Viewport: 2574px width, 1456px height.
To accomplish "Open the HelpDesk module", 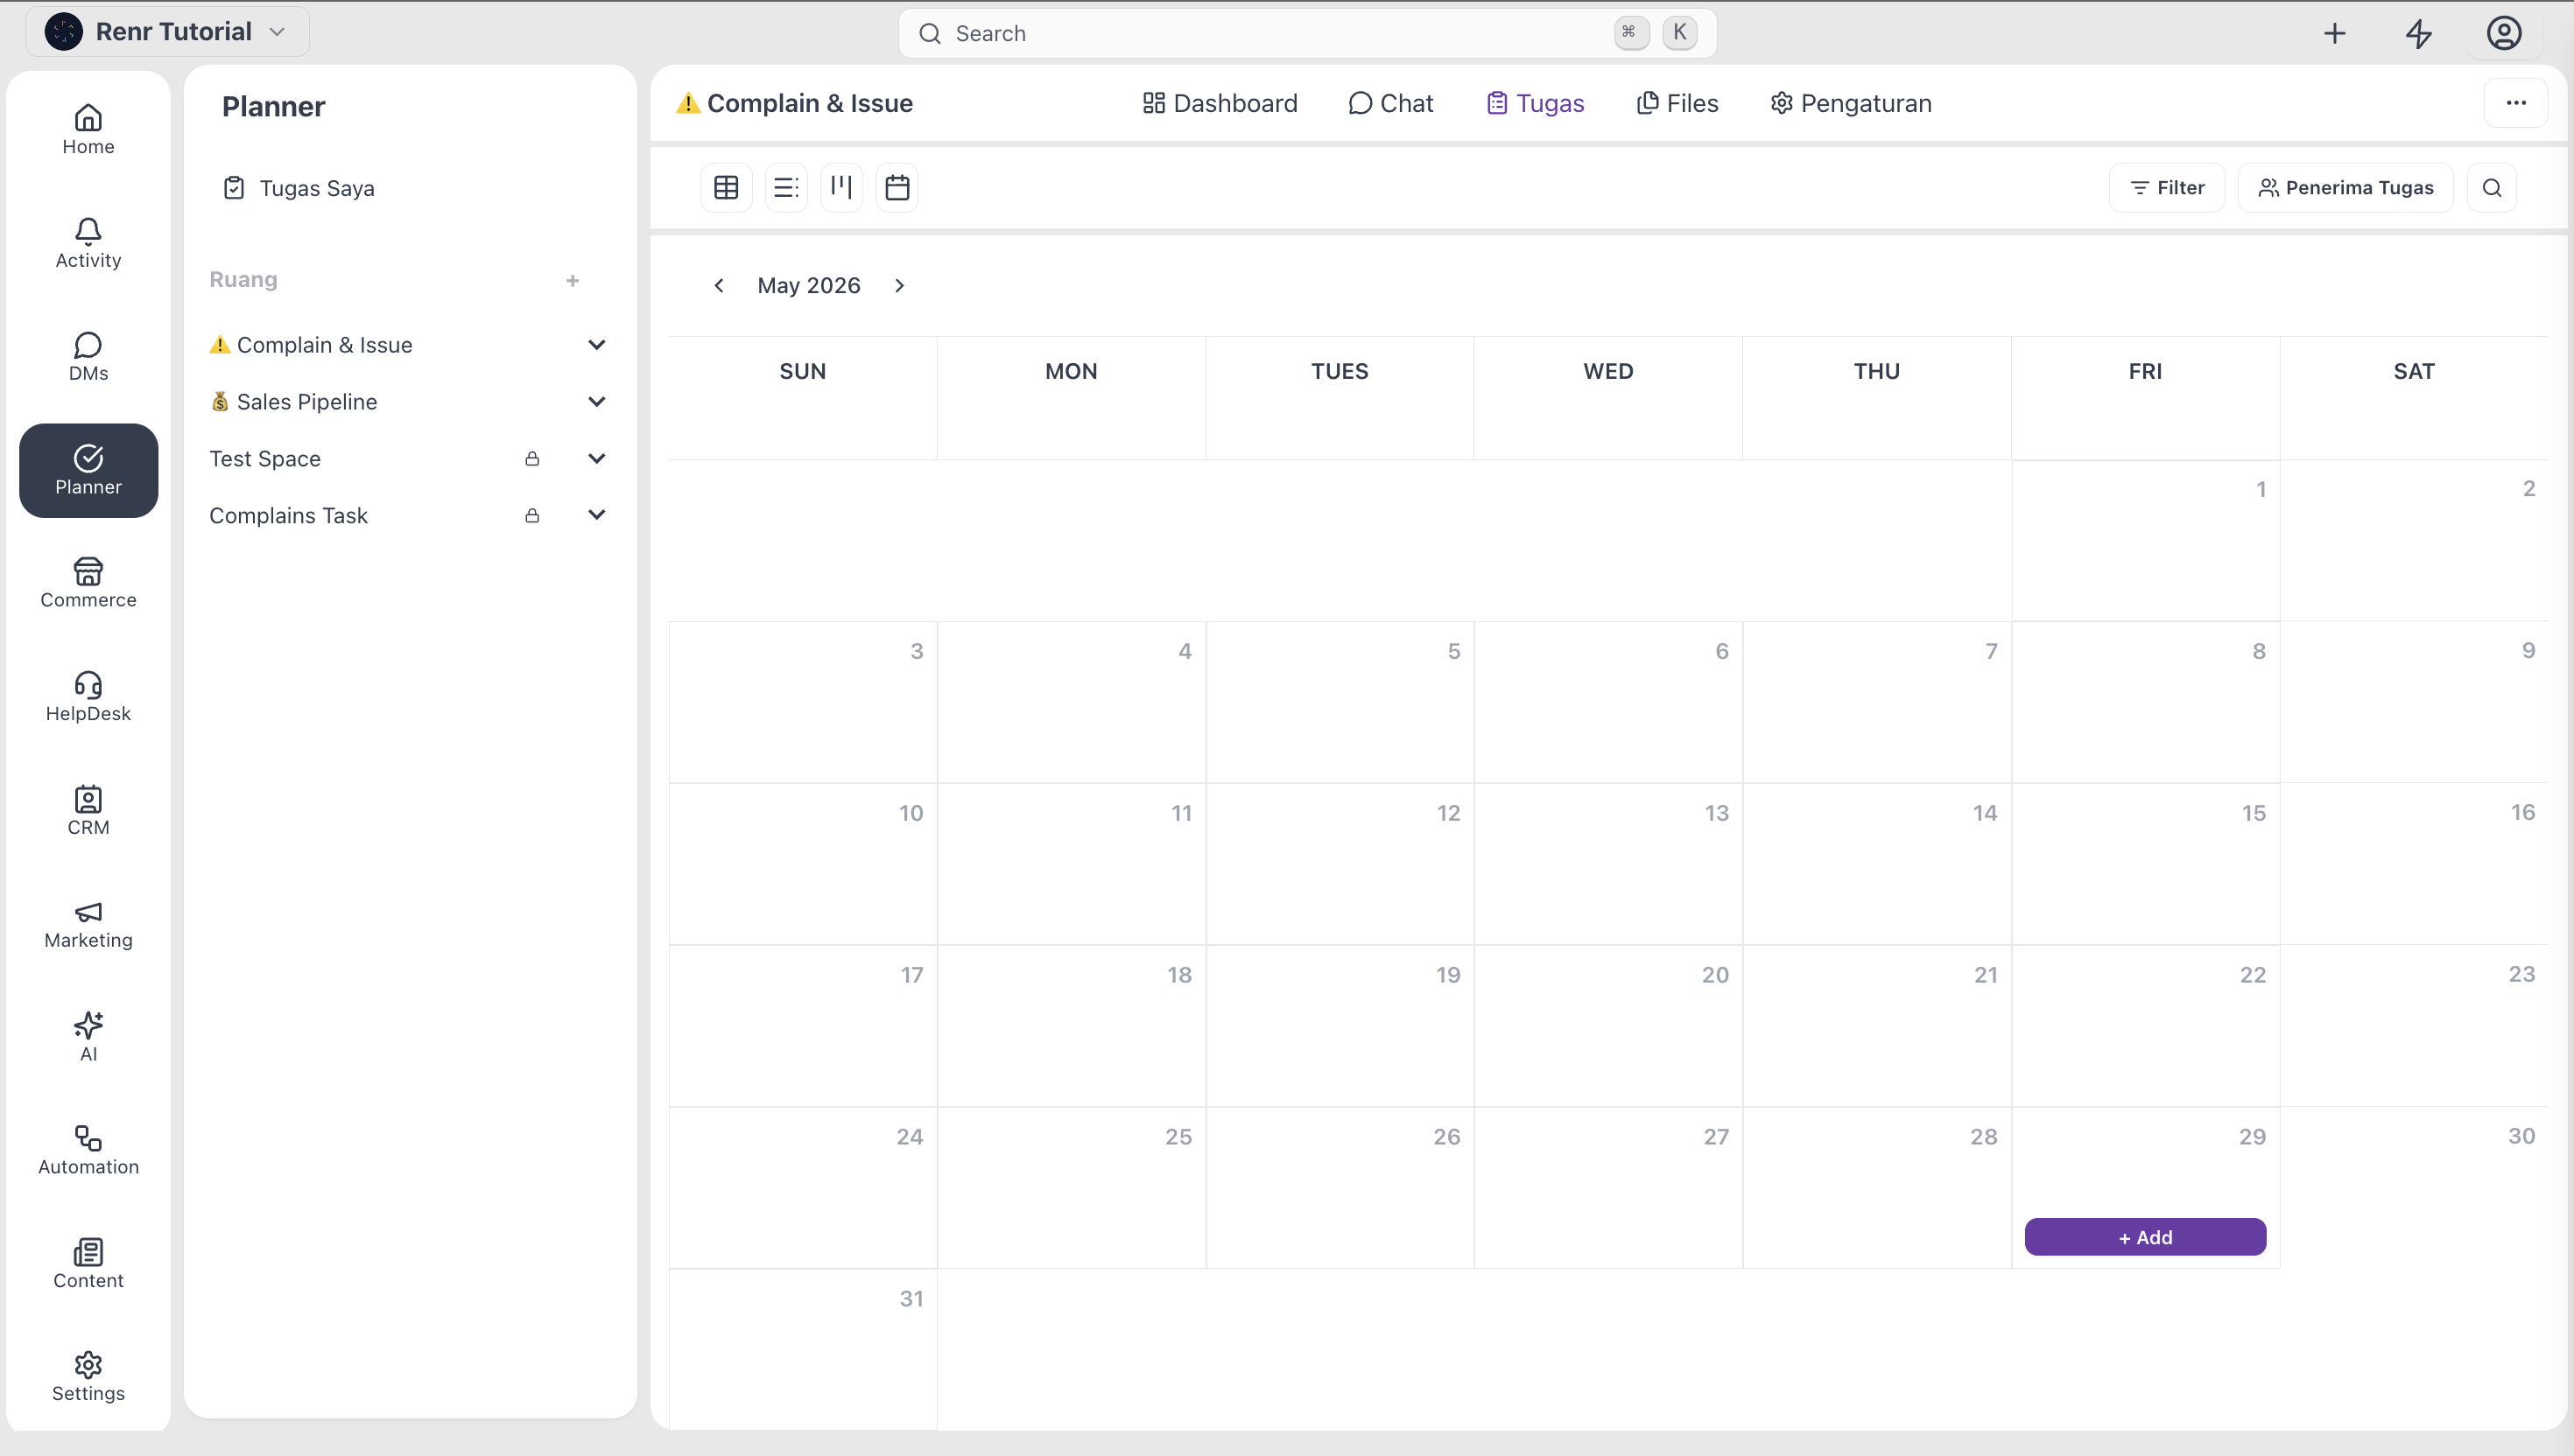I will pos(88,698).
